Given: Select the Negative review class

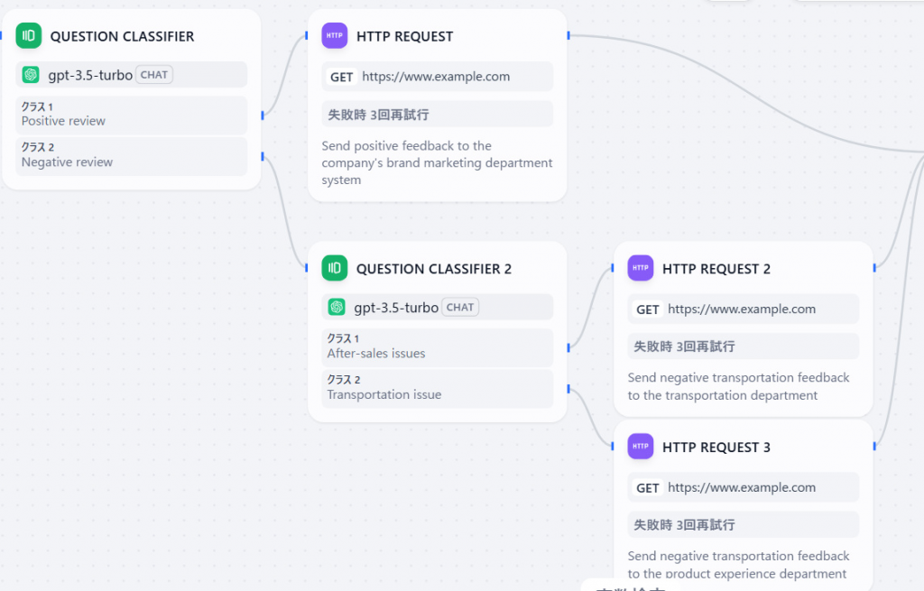Looking at the screenshot, I should pyautogui.click(x=132, y=156).
